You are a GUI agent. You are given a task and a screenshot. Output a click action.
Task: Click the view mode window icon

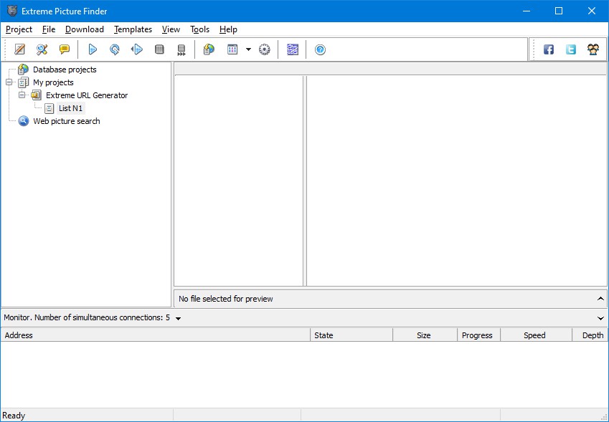click(232, 49)
